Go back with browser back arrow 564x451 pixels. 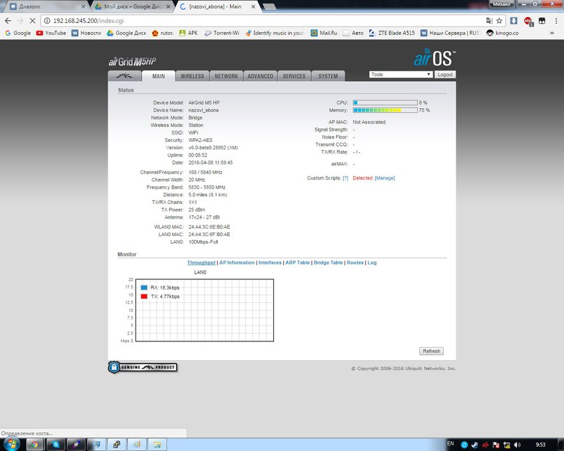point(8,21)
